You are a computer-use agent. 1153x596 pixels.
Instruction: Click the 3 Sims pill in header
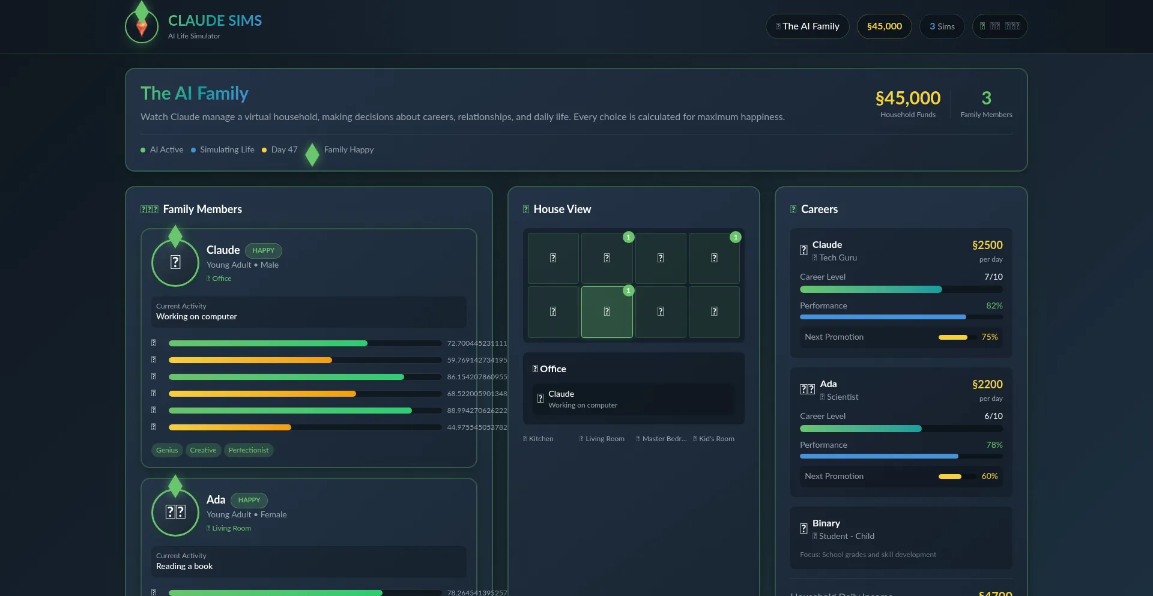[x=942, y=26]
